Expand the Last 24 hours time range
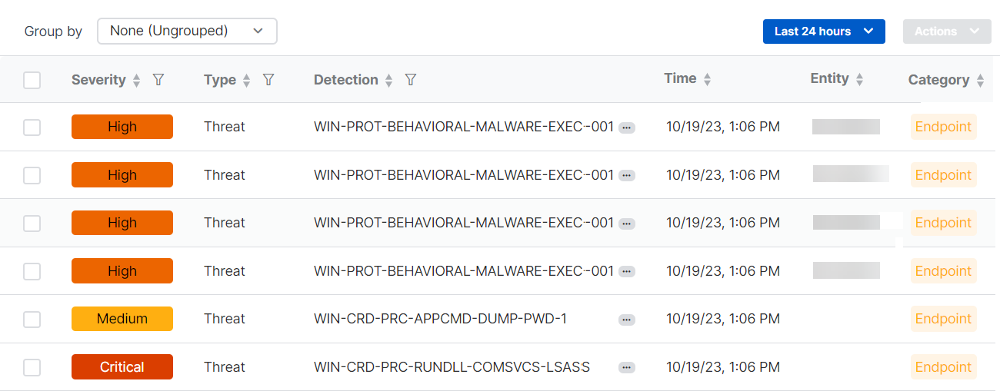Screen dimensions: 1000x391 [x=824, y=31]
